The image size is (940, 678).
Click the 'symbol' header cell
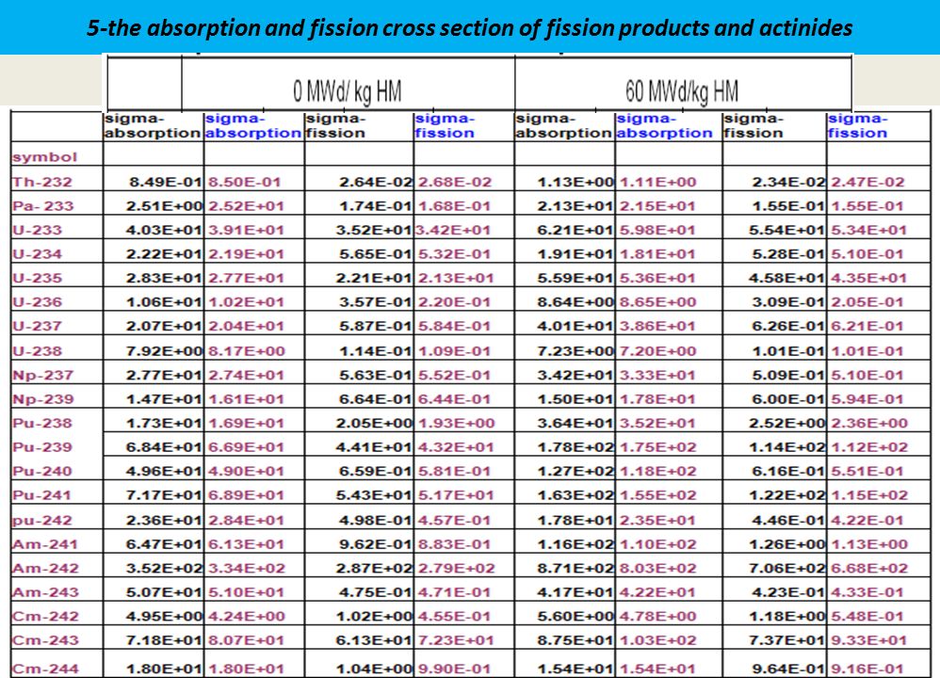pos(45,157)
